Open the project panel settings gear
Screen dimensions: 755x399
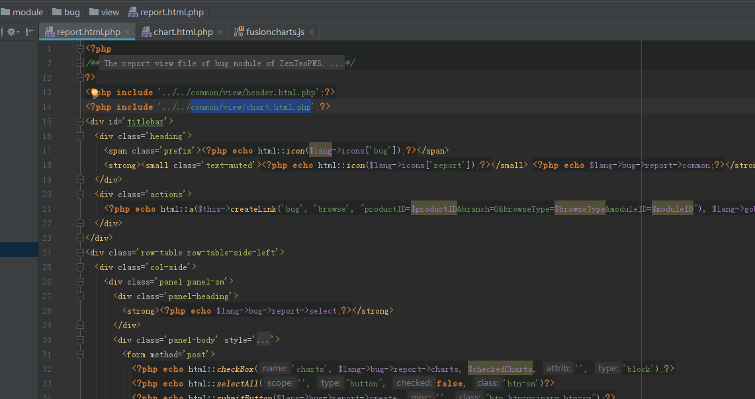11,32
